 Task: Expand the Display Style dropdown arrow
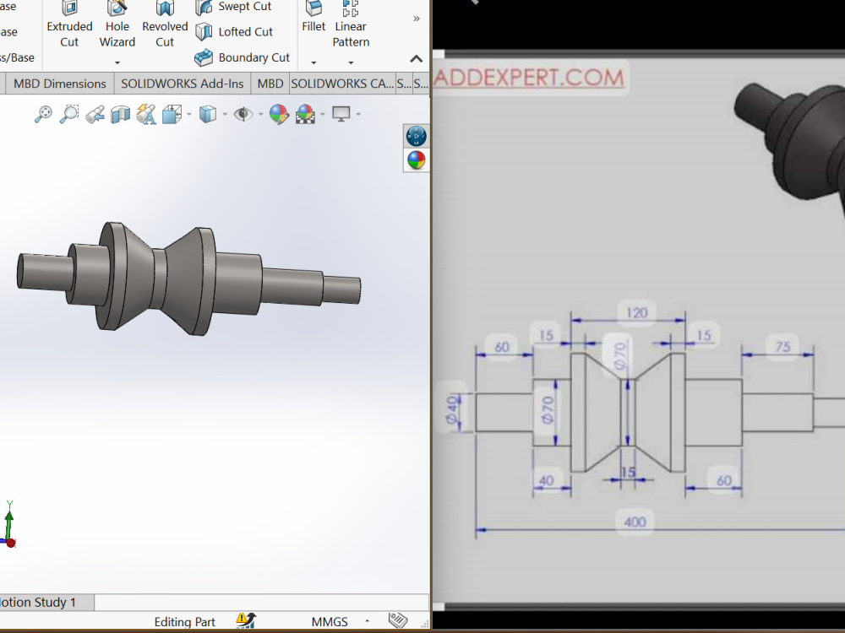point(225,114)
